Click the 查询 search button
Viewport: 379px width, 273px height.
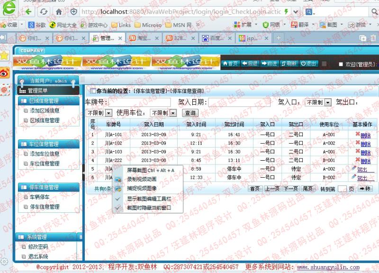coord(190,113)
